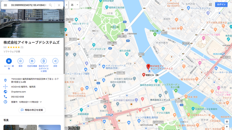Viewport: 232px width, 130px height.
Task: Click the ソフトウェア企業 category text
Action: click(12, 51)
